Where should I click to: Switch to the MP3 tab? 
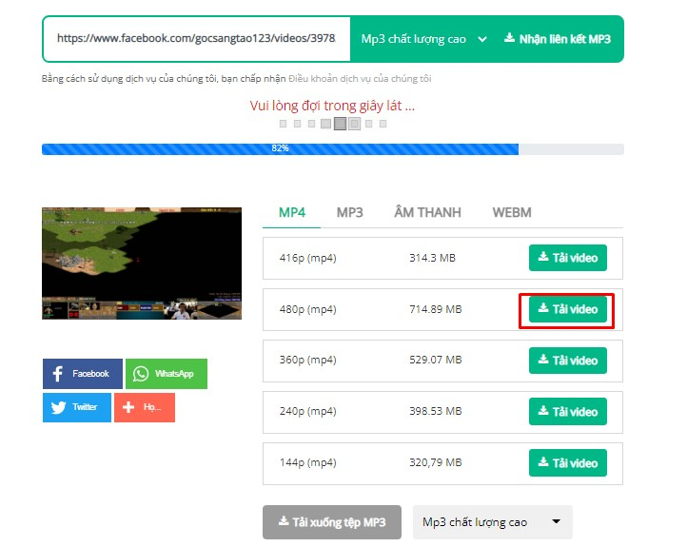pos(349,213)
